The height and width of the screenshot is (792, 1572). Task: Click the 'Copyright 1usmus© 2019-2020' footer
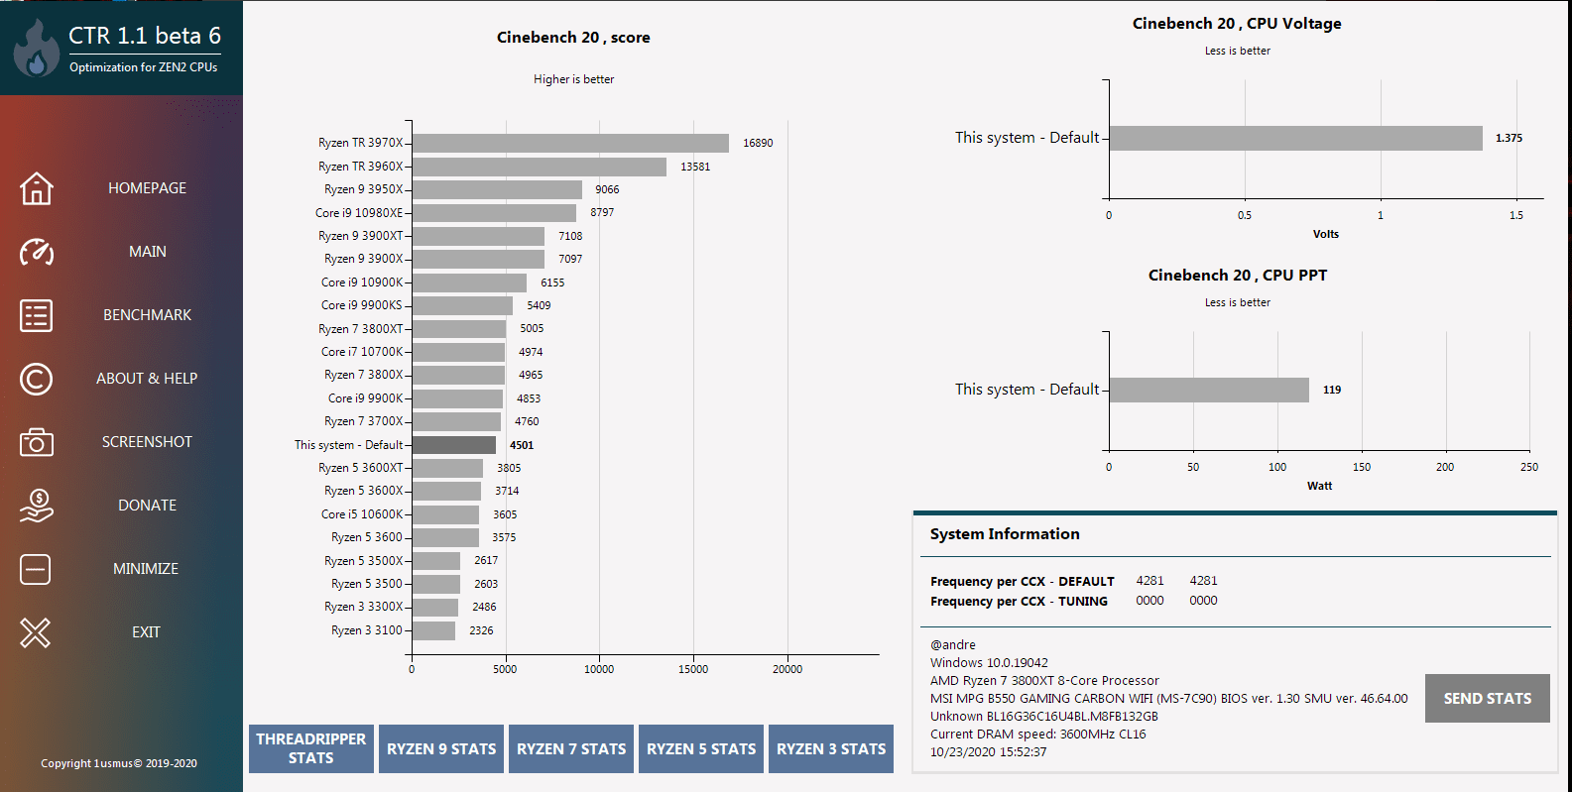point(119,763)
